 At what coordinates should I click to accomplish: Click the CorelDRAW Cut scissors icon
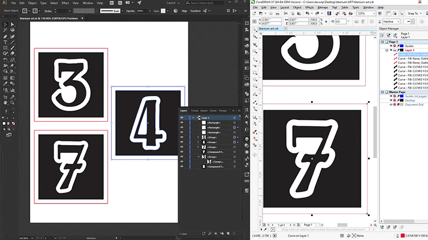pyautogui.click(x=285, y=13)
